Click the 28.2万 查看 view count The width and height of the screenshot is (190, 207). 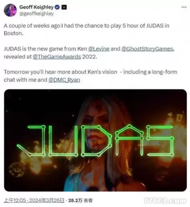point(80,200)
